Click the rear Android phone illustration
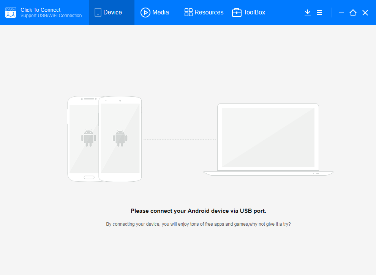The width and height of the screenshot is (376, 275). [83, 139]
